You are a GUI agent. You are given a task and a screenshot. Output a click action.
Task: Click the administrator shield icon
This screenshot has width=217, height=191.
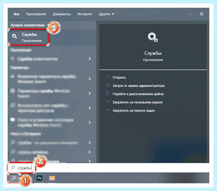point(107,85)
